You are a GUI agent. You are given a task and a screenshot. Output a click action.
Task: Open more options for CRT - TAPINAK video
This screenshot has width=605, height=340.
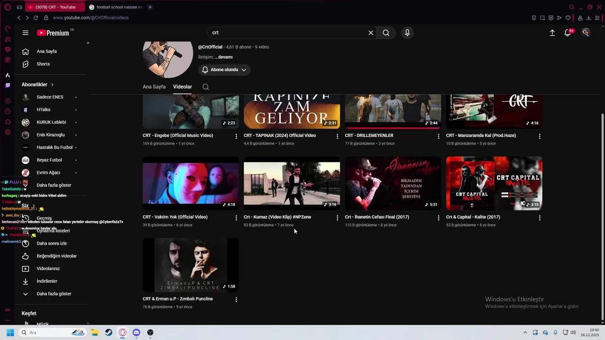tap(337, 136)
